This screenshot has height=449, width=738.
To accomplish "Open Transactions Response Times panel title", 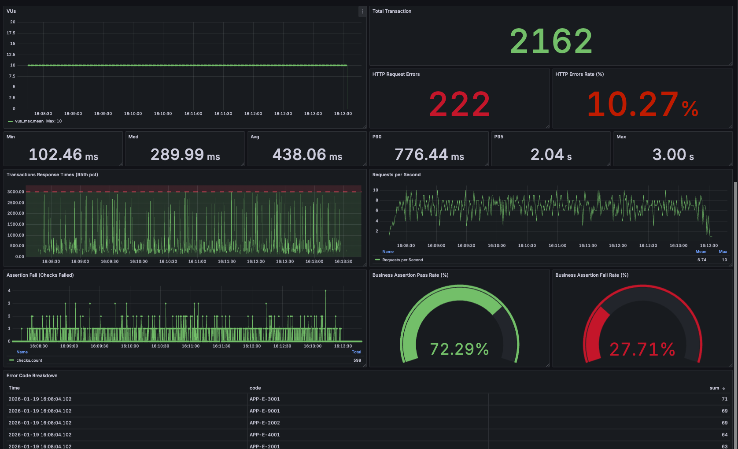I will click(52, 174).
